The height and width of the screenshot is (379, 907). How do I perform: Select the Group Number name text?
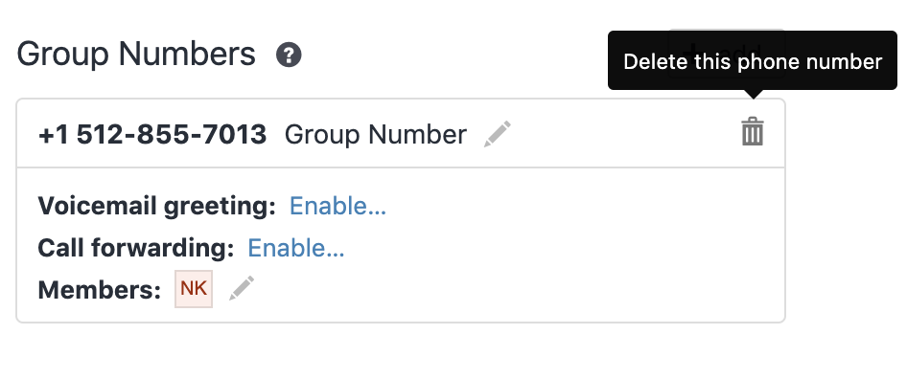[376, 135]
